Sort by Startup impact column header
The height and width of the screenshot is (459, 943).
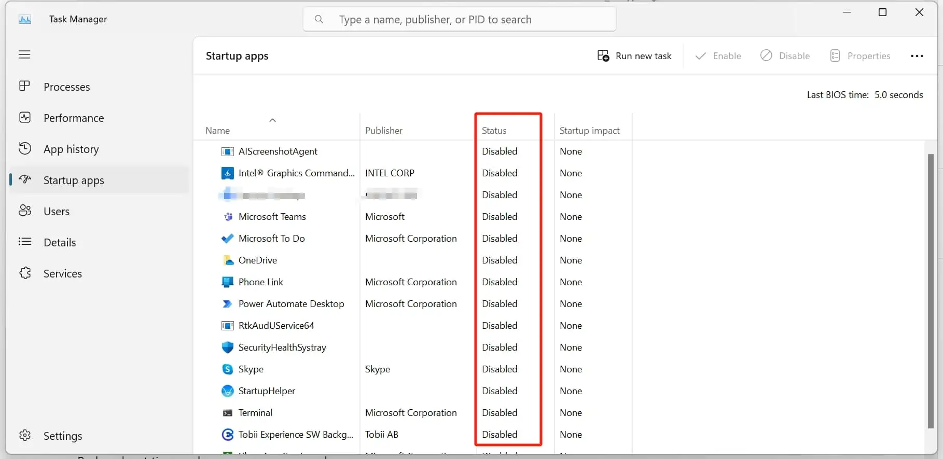(589, 131)
